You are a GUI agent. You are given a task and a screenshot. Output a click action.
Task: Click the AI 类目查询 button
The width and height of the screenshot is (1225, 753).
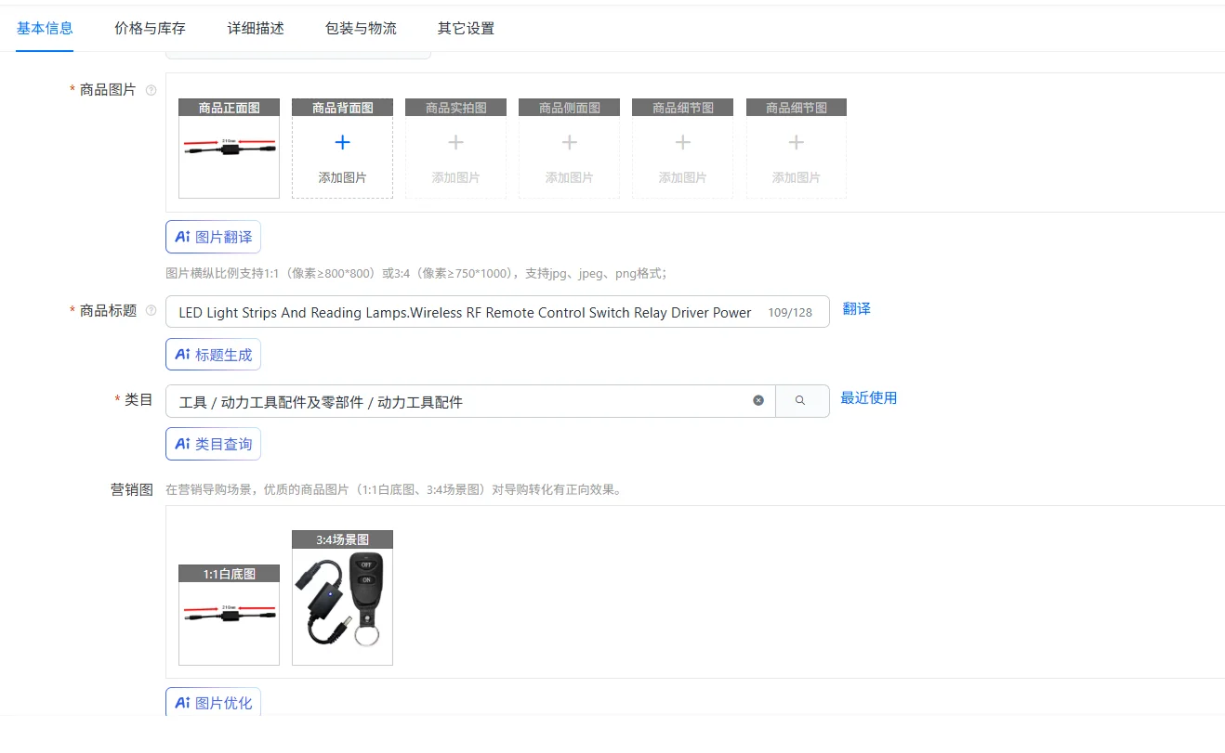tap(213, 444)
